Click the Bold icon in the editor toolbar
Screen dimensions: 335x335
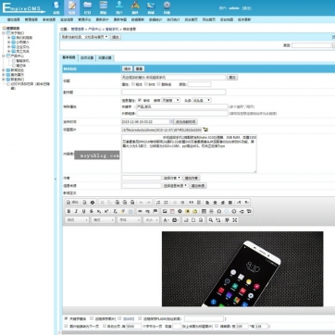click(x=68, y=211)
